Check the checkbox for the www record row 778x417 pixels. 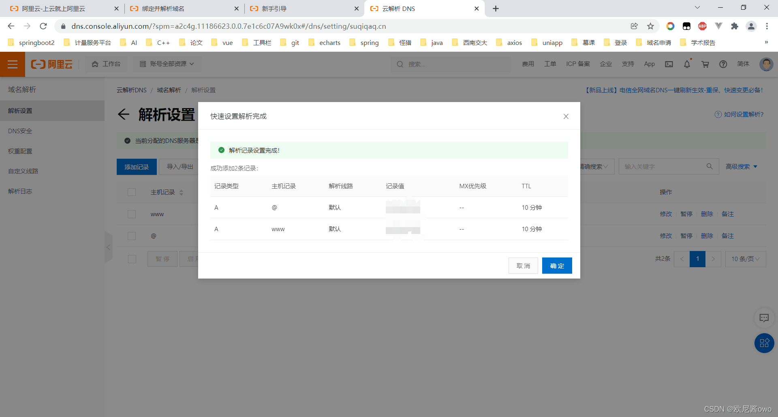pos(132,214)
